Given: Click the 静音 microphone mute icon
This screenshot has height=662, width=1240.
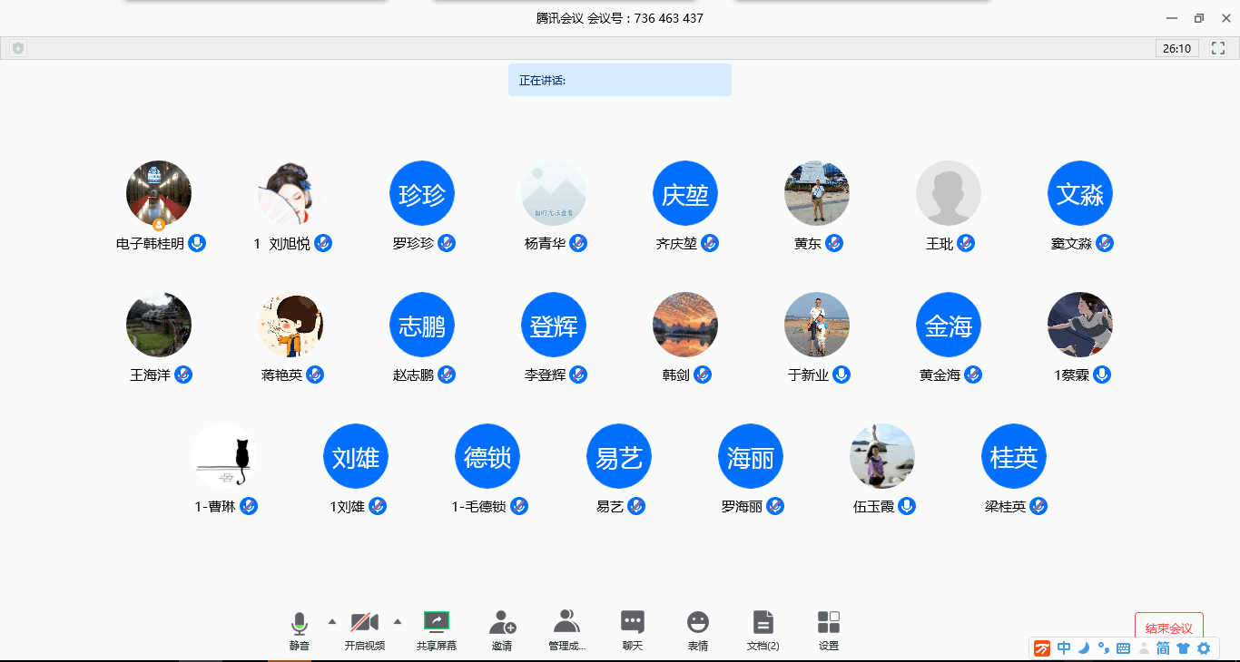Looking at the screenshot, I should (299, 624).
